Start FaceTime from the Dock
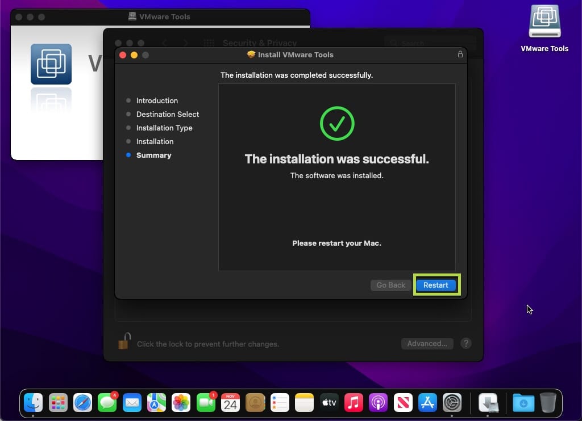The height and width of the screenshot is (421, 582). pyautogui.click(x=206, y=402)
